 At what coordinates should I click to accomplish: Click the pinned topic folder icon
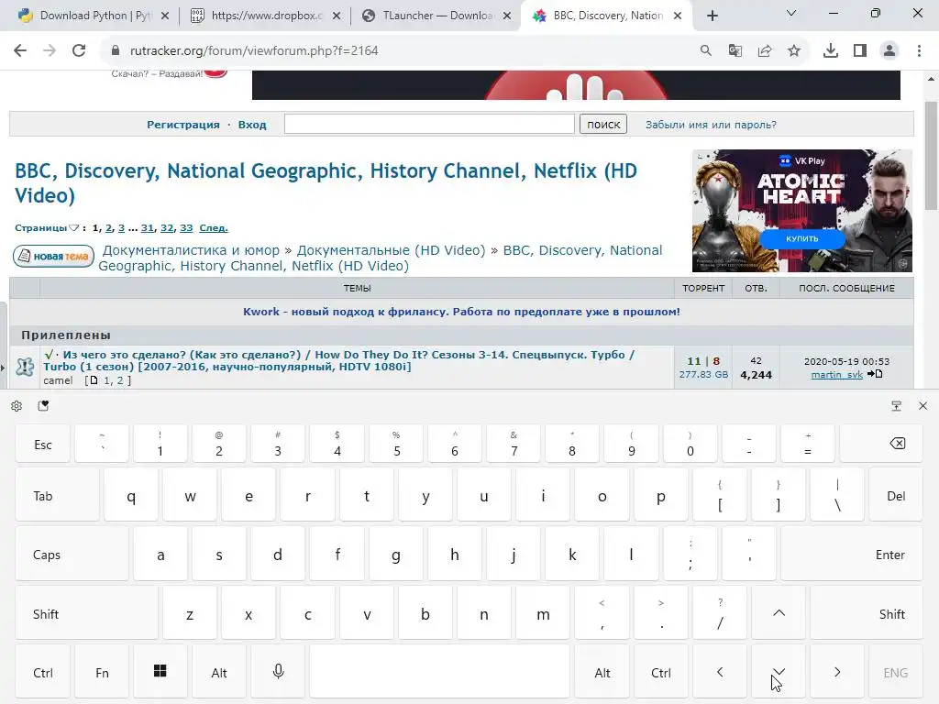25,367
